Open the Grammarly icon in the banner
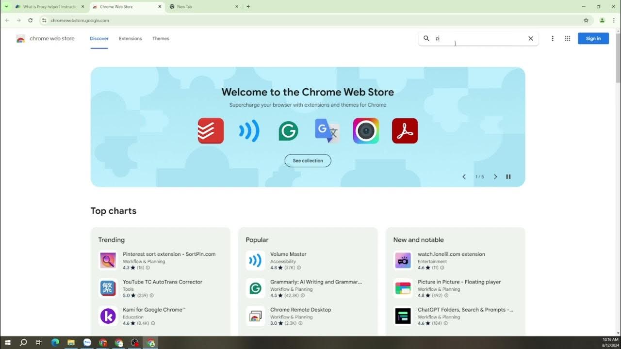621x349 pixels. click(288, 131)
